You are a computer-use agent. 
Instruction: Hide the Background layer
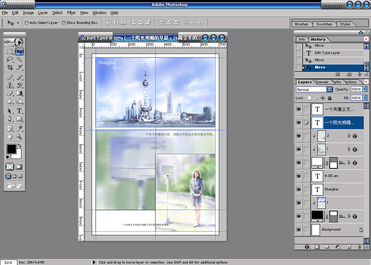tap(299, 230)
